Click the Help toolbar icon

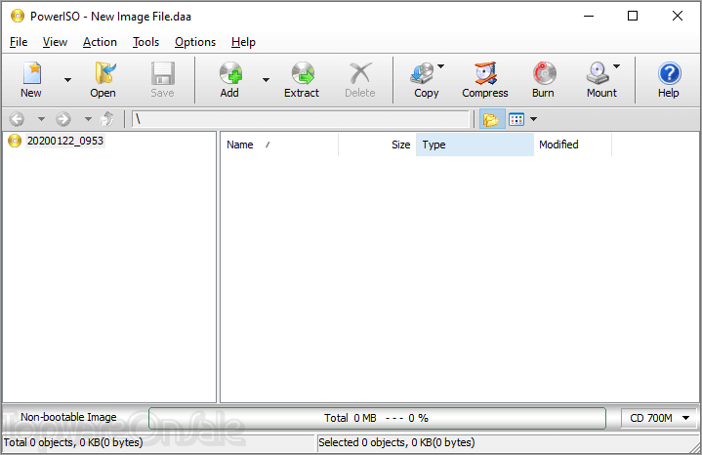coord(670,73)
